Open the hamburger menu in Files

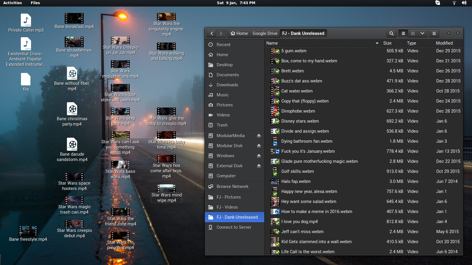coord(434,33)
